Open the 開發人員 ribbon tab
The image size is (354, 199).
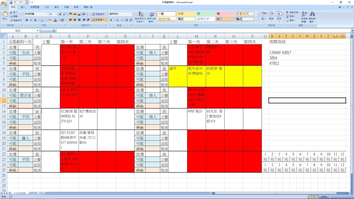(88, 7)
